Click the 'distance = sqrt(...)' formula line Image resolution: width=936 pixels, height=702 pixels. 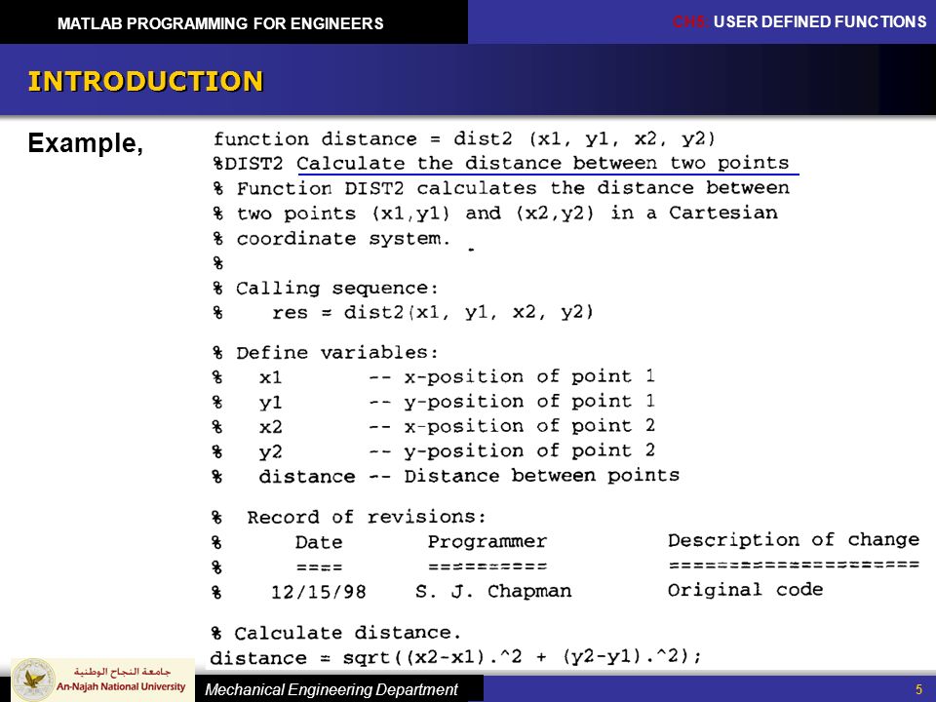click(x=455, y=658)
